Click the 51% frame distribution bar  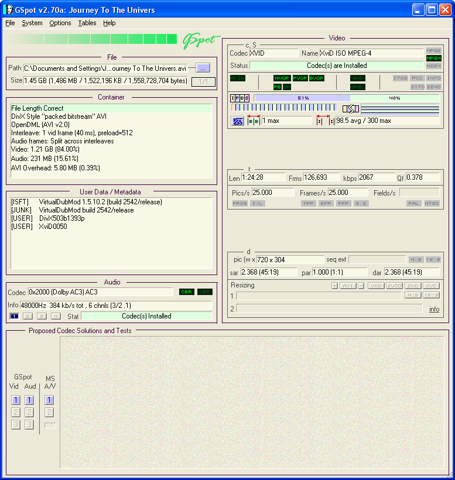click(x=302, y=98)
